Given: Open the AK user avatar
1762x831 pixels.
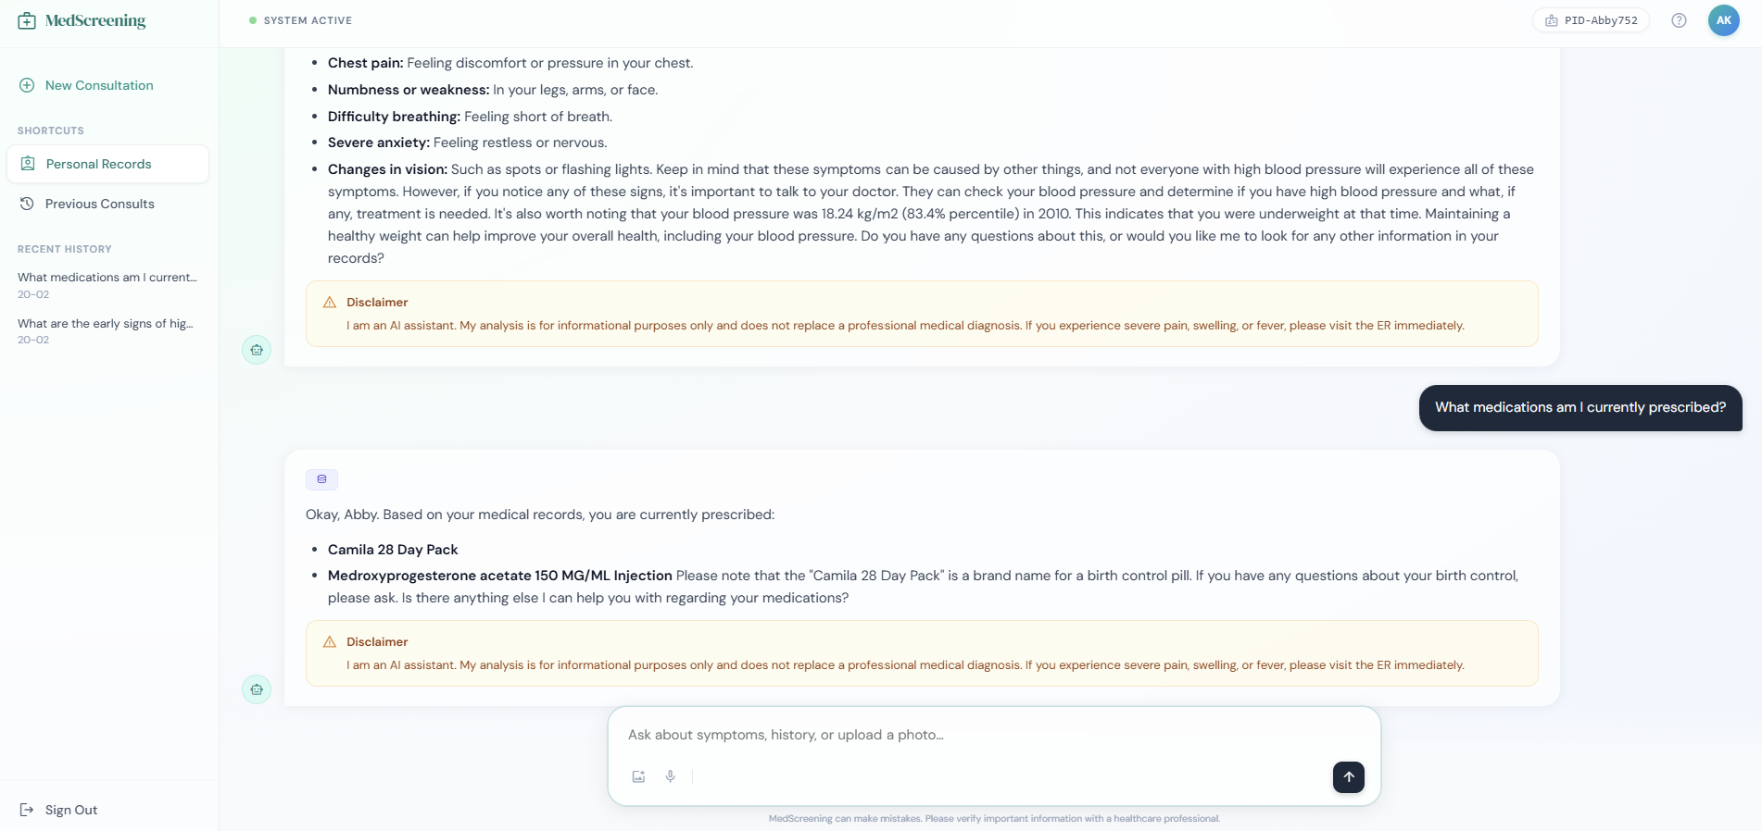Looking at the screenshot, I should point(1723,20).
